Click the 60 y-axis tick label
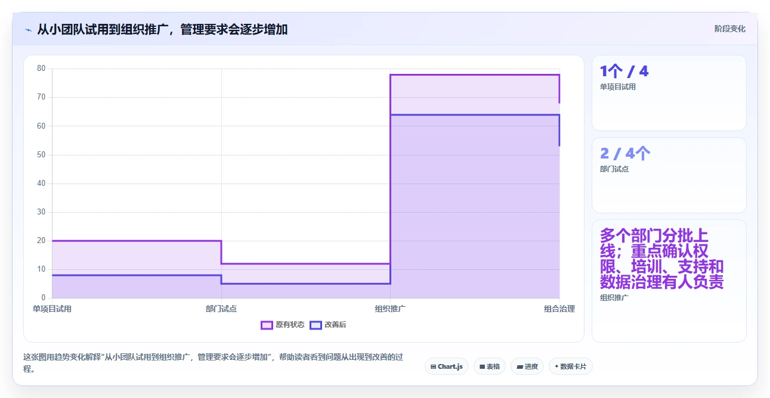The image size is (770, 398). tap(41, 126)
